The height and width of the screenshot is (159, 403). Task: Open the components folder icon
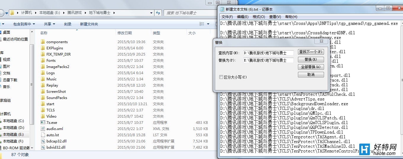tap(43, 42)
